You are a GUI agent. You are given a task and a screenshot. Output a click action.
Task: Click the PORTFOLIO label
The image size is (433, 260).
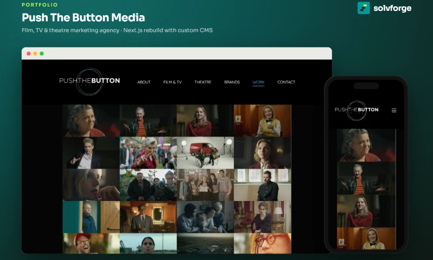point(40,5)
